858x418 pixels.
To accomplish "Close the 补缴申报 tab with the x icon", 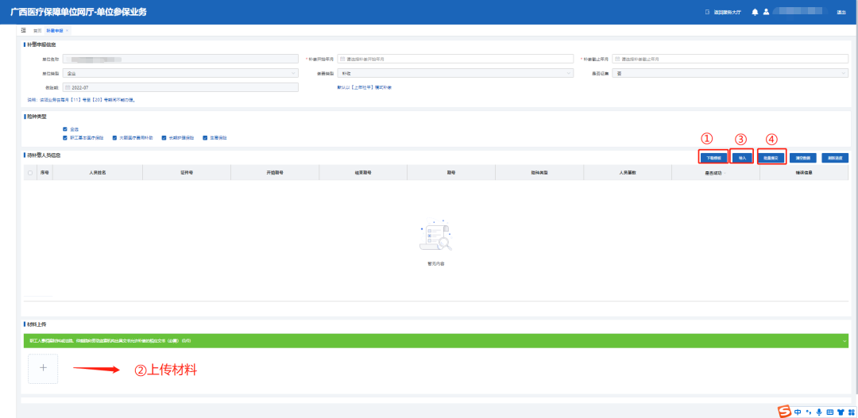I will pos(68,30).
